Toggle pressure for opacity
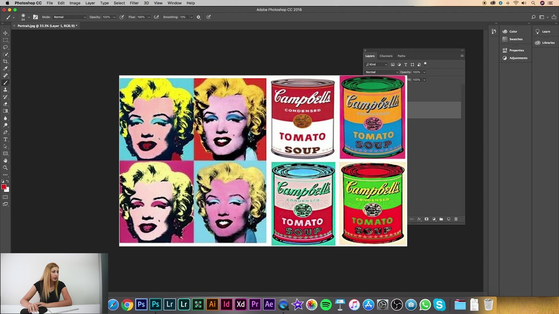This screenshot has width=559, height=314. (x=122, y=17)
